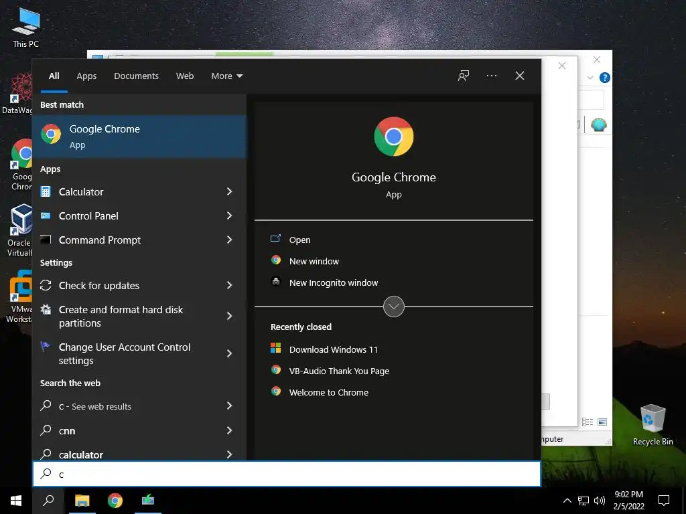Expand the 'c - See web results' arrow
686x514 pixels.
tap(229, 406)
